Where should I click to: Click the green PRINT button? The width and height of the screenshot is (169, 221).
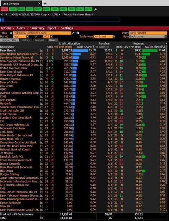(71, 9)
